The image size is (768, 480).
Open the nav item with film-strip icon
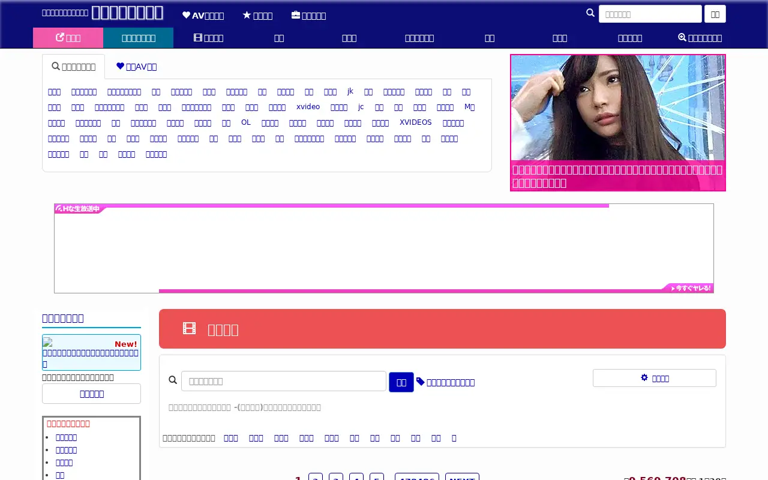click(x=208, y=38)
